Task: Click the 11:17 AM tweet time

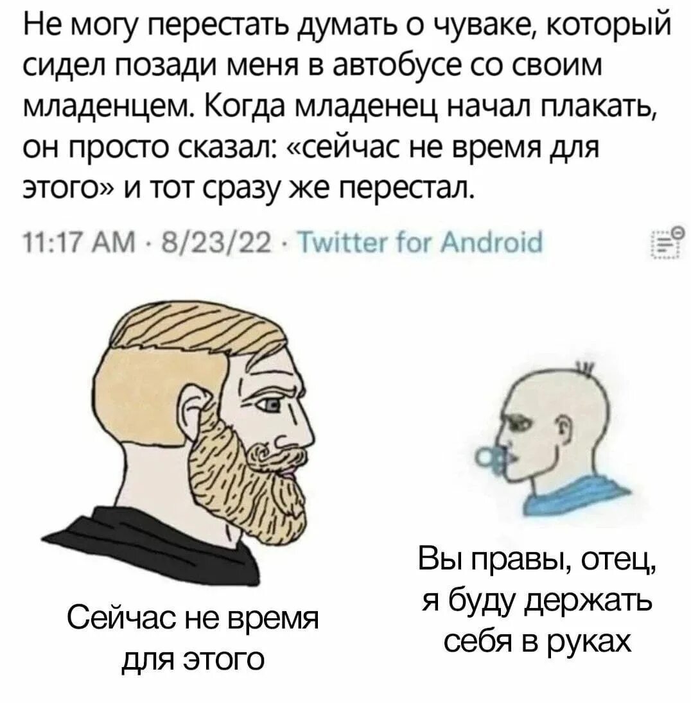Action: pos(79,243)
